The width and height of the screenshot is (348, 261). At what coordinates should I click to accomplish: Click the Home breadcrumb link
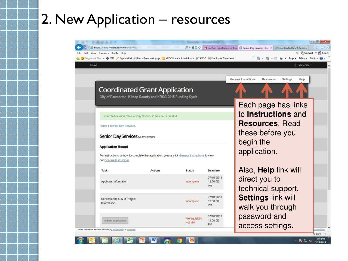tap(103, 126)
